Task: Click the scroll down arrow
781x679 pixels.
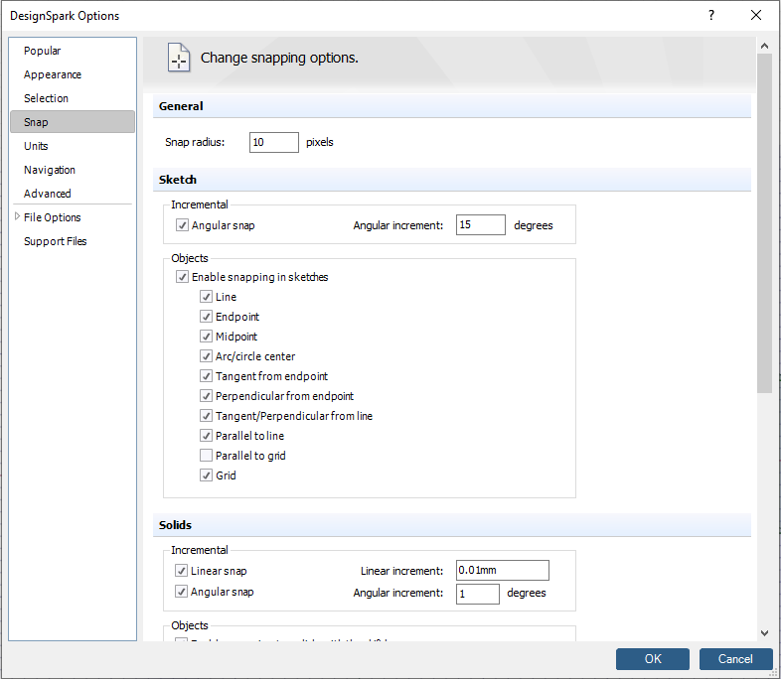Action: [x=764, y=632]
